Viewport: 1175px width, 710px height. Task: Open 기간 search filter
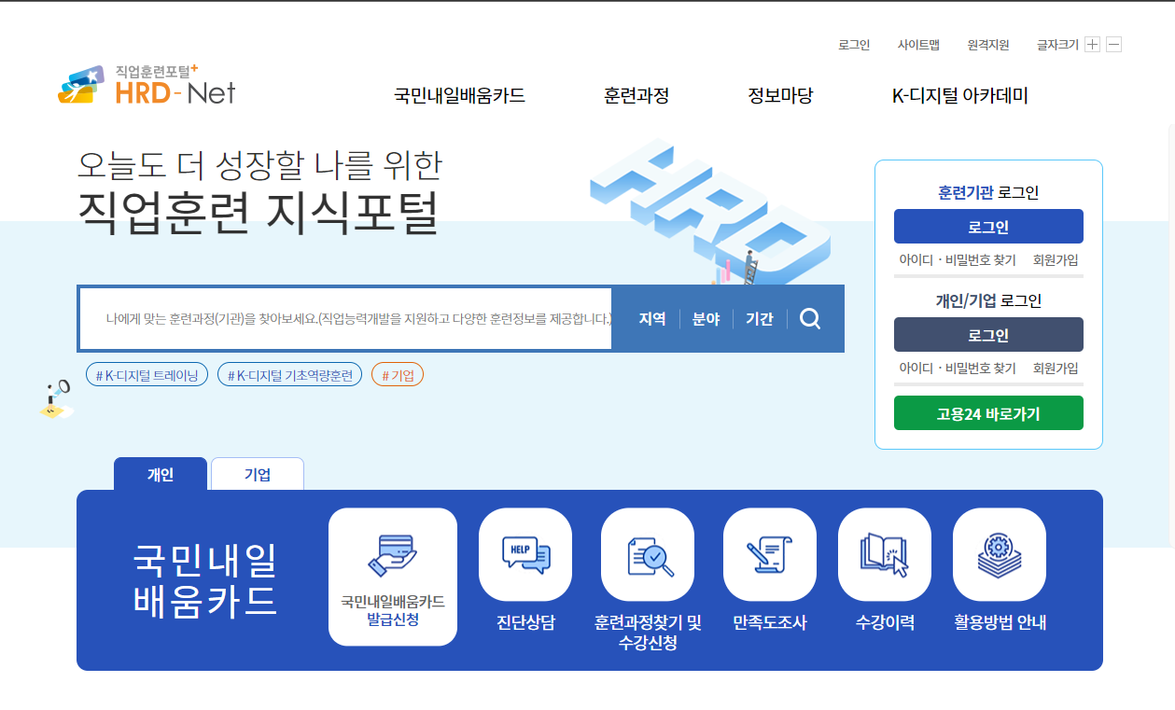click(x=760, y=319)
